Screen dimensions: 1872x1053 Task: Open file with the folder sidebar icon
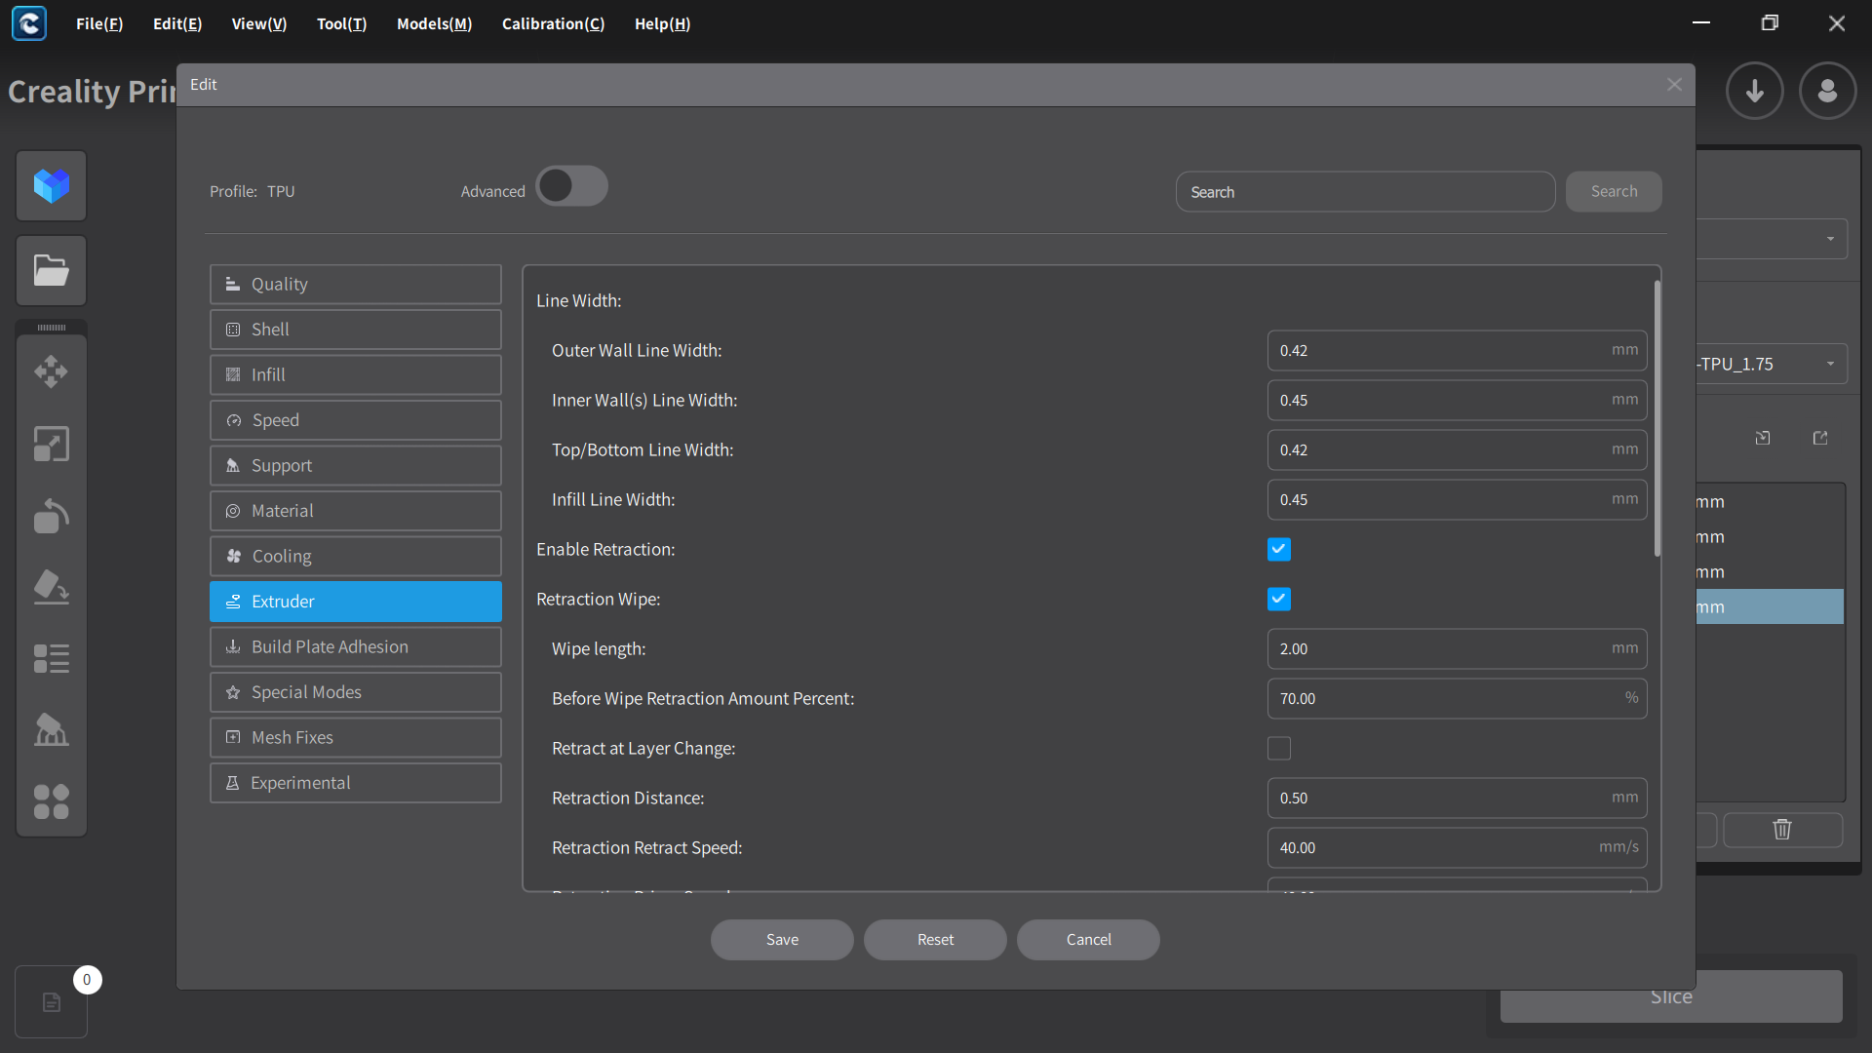coord(52,270)
